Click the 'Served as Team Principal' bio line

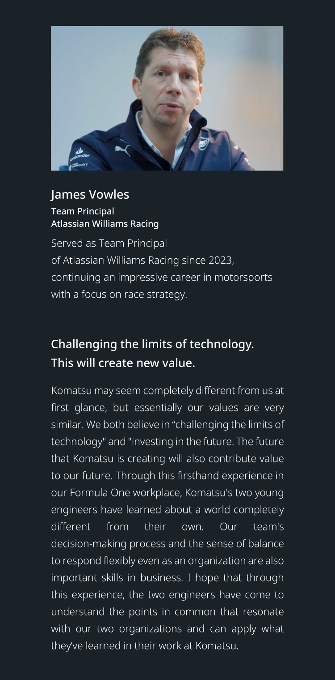coord(109,243)
